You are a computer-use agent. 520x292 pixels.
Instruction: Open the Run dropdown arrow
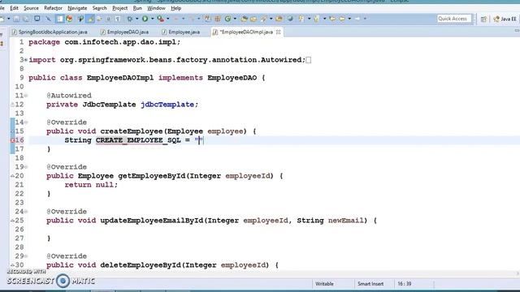pyautogui.click(x=152, y=19)
